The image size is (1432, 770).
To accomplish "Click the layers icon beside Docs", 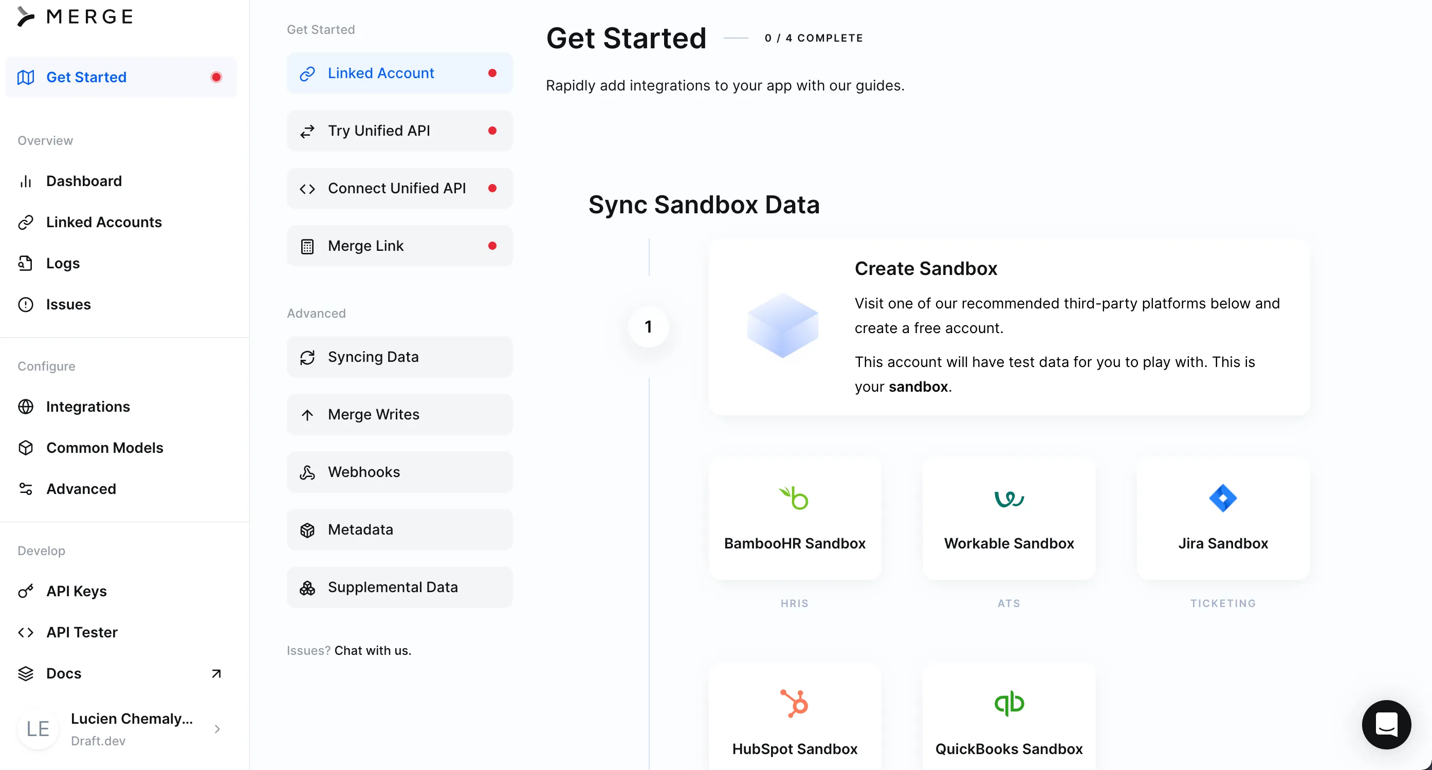I will pyautogui.click(x=26, y=674).
